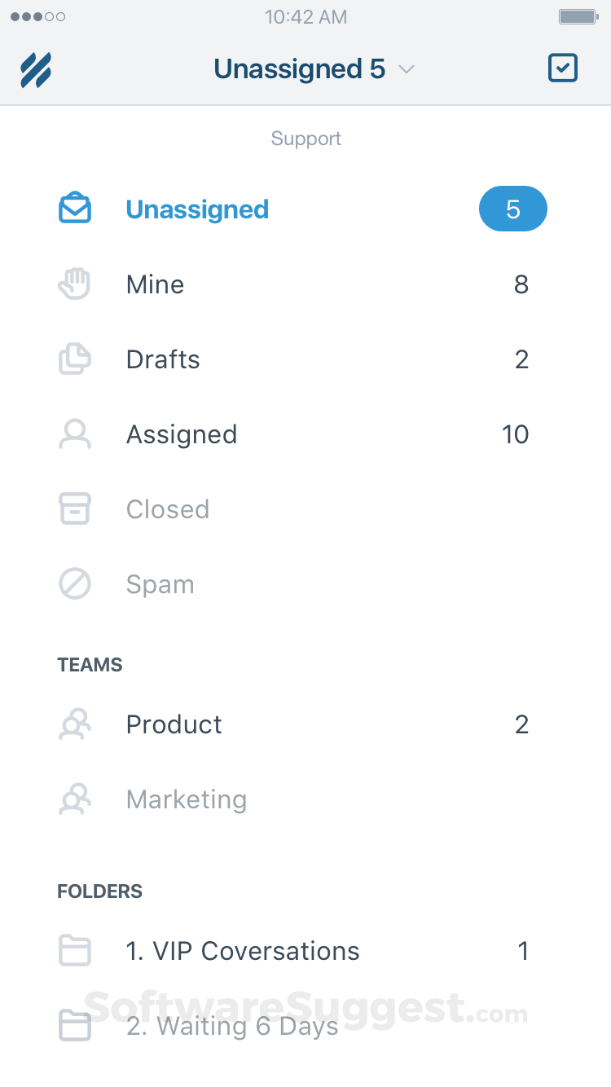The width and height of the screenshot is (611, 1087).
Task: Click the folder icon for VIP Coversations
Action: click(x=74, y=950)
